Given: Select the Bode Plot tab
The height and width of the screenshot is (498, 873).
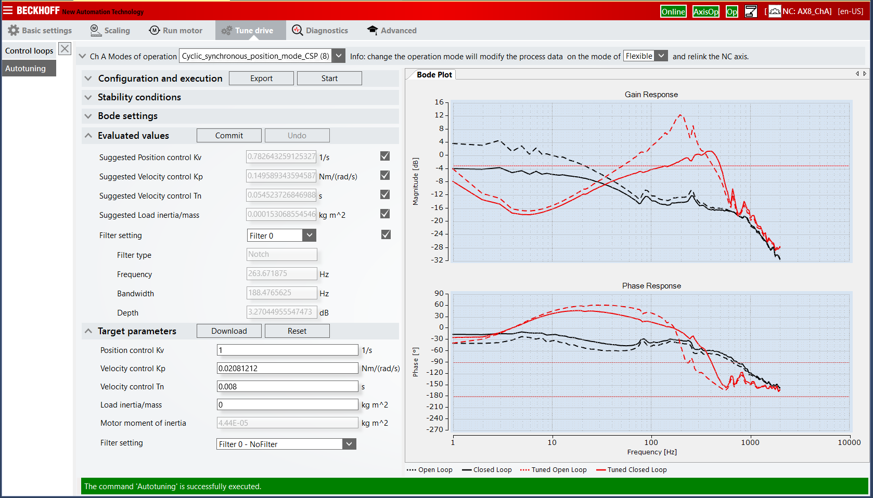Looking at the screenshot, I should pos(434,75).
